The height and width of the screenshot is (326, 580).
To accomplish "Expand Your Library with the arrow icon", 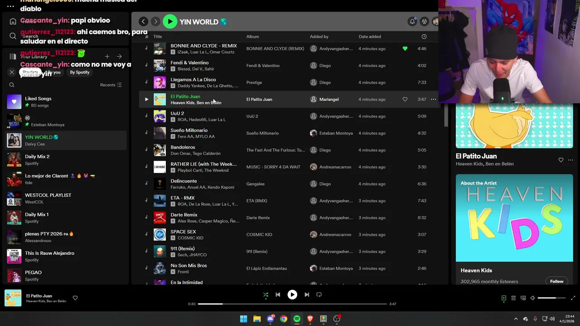I will click(x=119, y=57).
